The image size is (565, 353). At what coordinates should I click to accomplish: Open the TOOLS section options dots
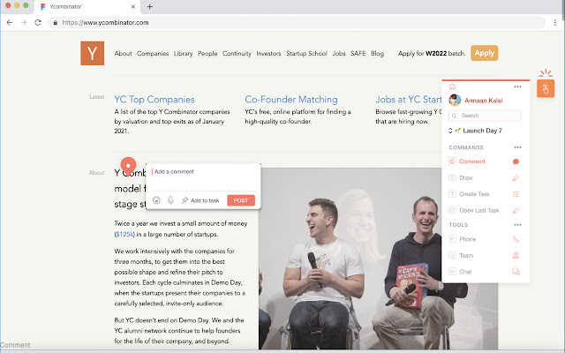pos(518,225)
